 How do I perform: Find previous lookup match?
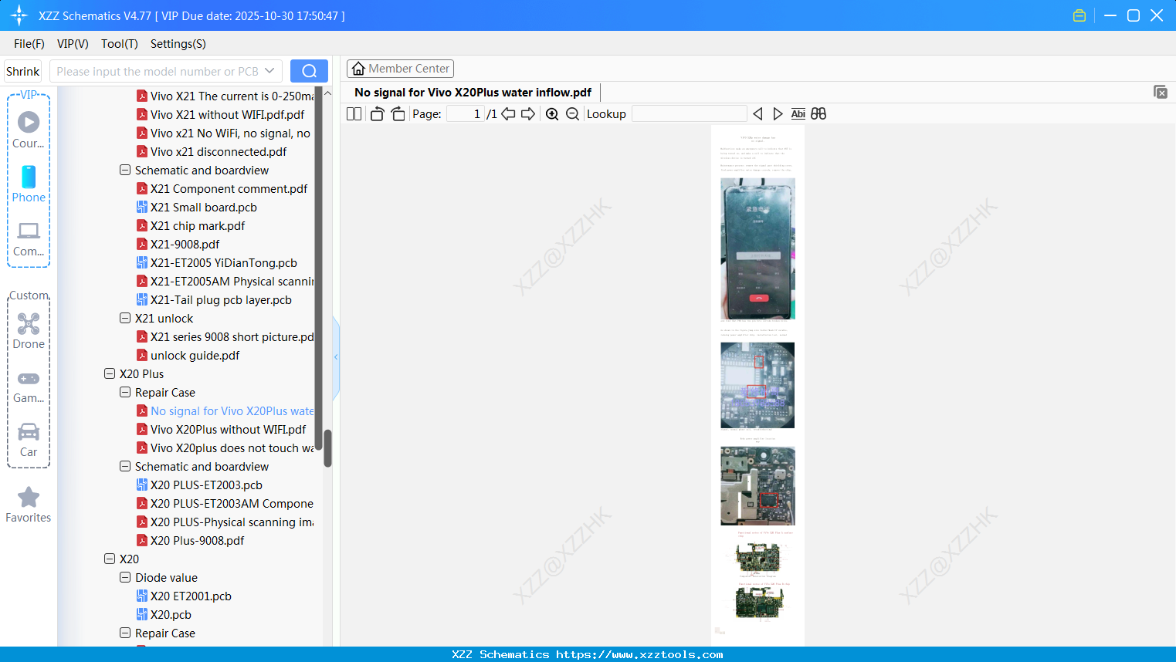coord(757,114)
